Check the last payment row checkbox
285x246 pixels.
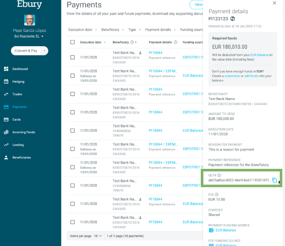[x=72, y=222]
